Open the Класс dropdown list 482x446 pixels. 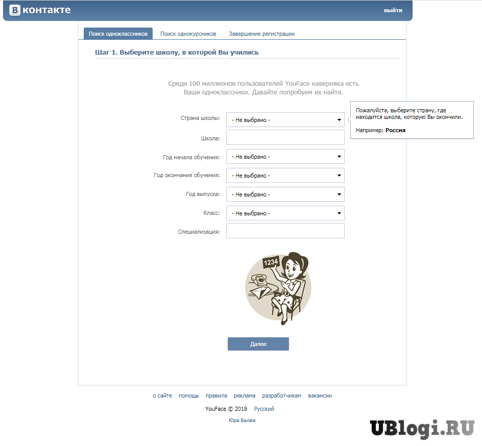click(x=285, y=213)
